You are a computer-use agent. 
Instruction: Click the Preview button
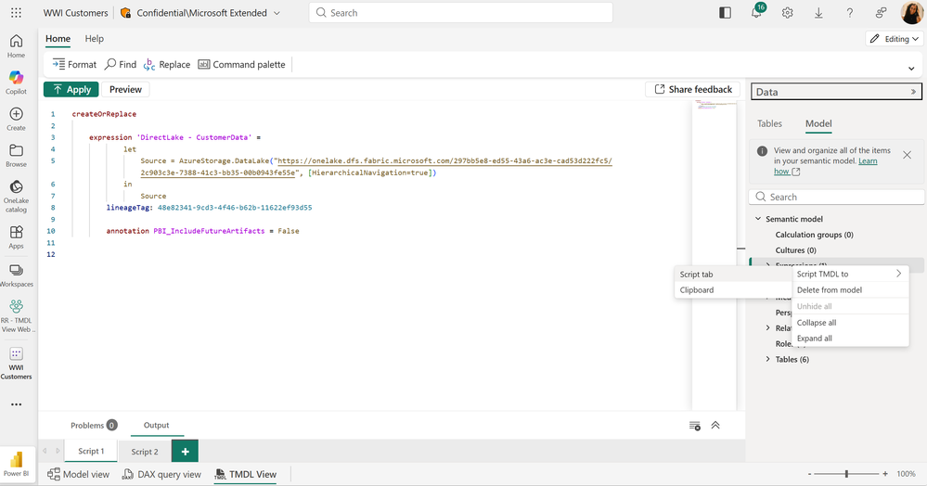(125, 89)
